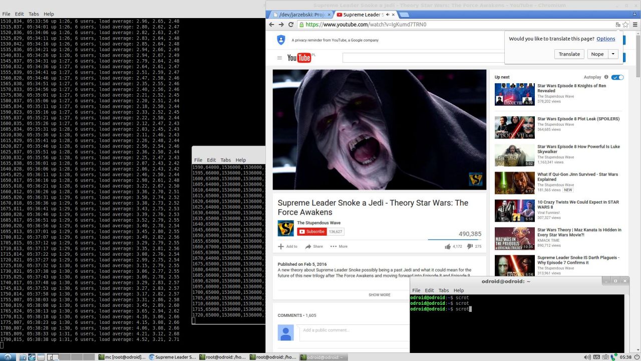Subscribe to The Stupendous Wave channel

(311, 232)
